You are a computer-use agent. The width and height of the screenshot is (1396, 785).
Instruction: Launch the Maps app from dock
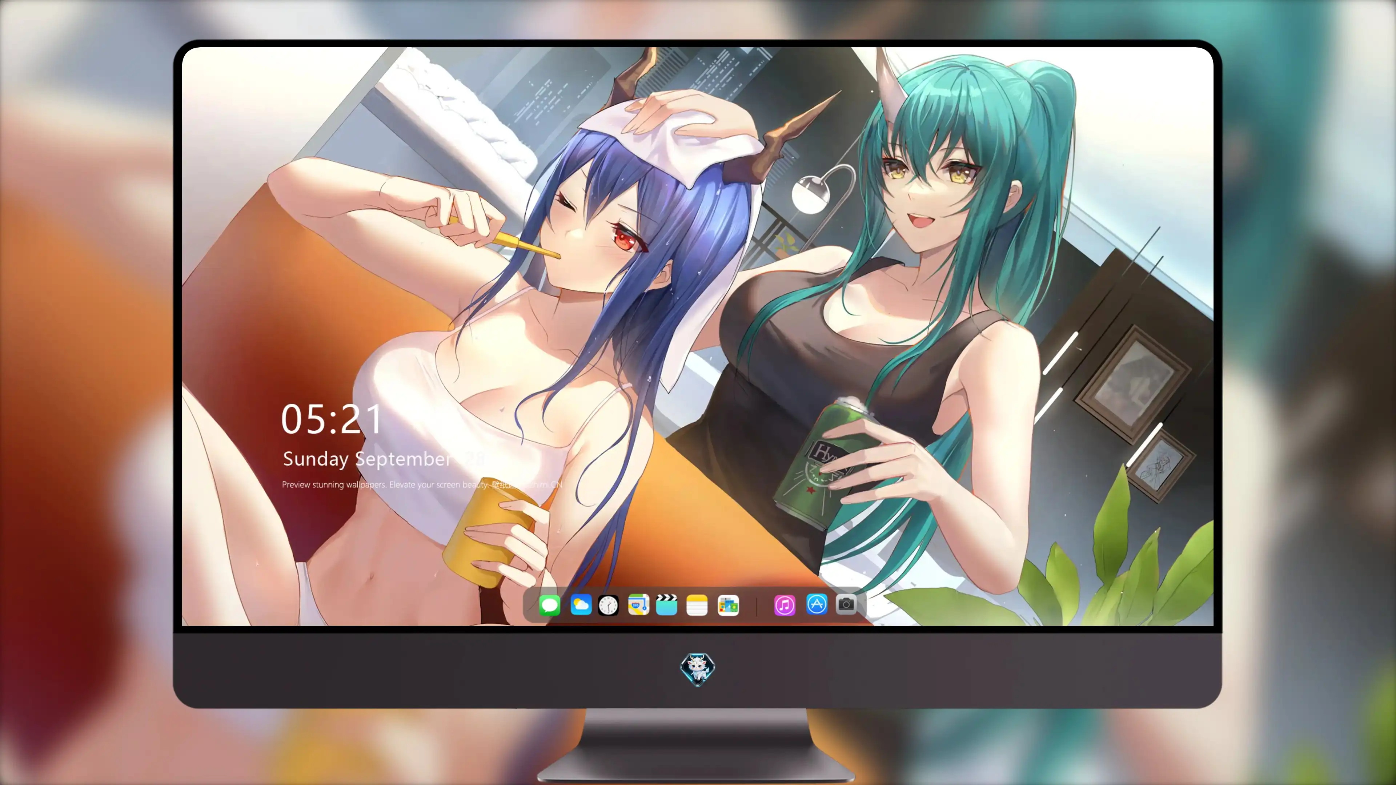click(638, 605)
